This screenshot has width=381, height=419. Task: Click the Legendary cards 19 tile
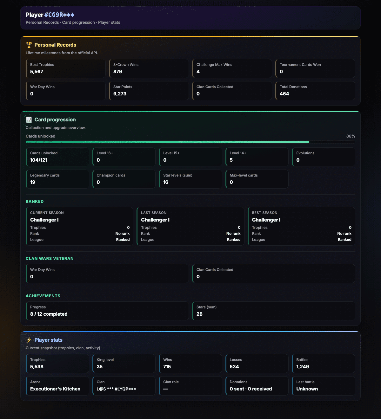[57, 179]
